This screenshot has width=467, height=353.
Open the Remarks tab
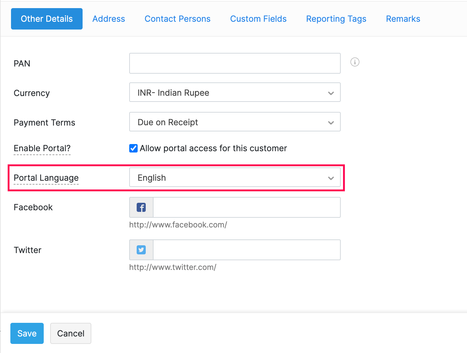click(403, 19)
